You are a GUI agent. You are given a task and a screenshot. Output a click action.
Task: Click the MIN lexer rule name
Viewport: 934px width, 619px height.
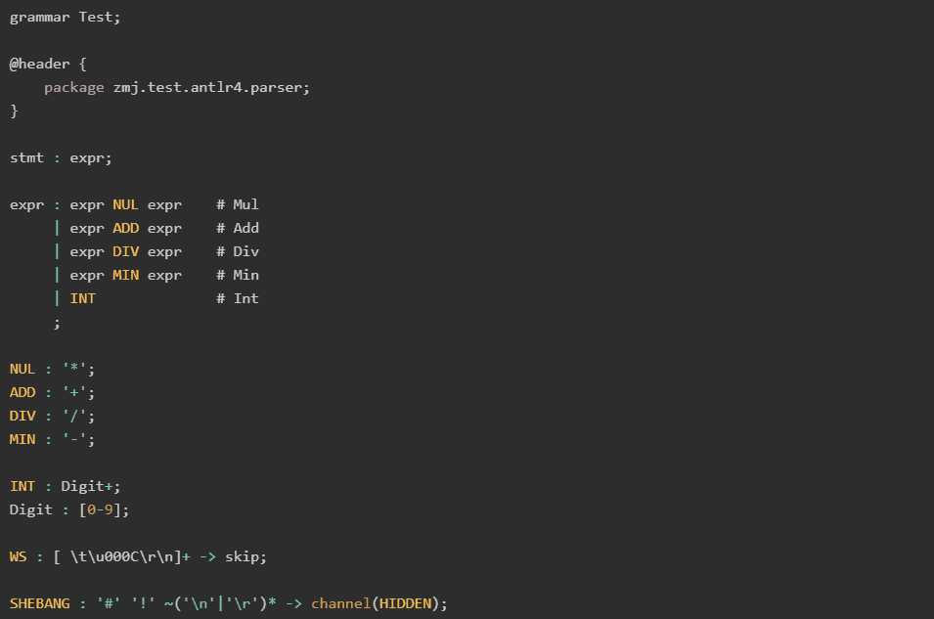pos(22,439)
